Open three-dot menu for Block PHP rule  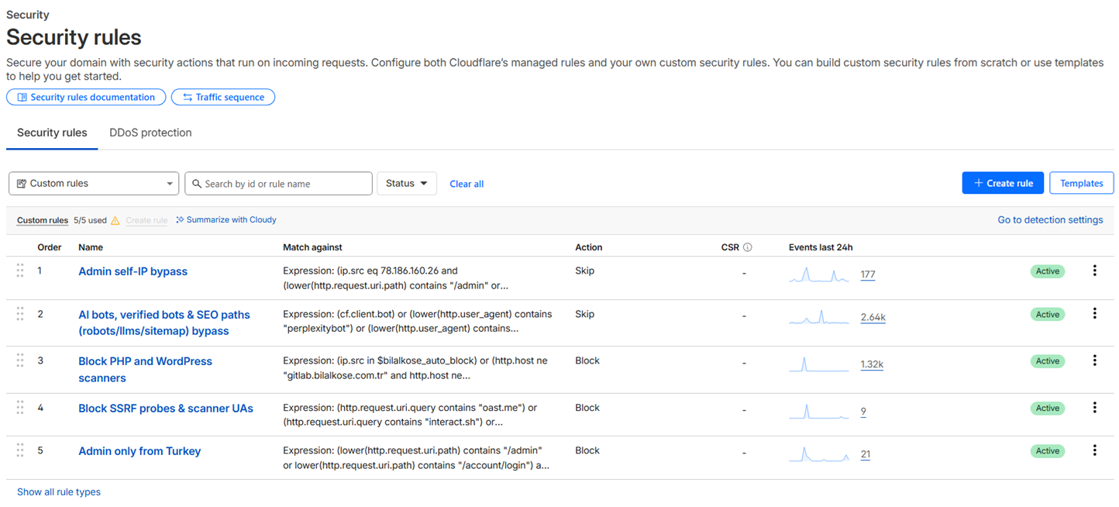point(1094,360)
